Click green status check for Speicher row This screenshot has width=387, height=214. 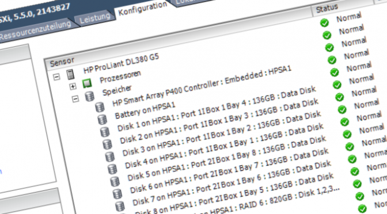329,47
